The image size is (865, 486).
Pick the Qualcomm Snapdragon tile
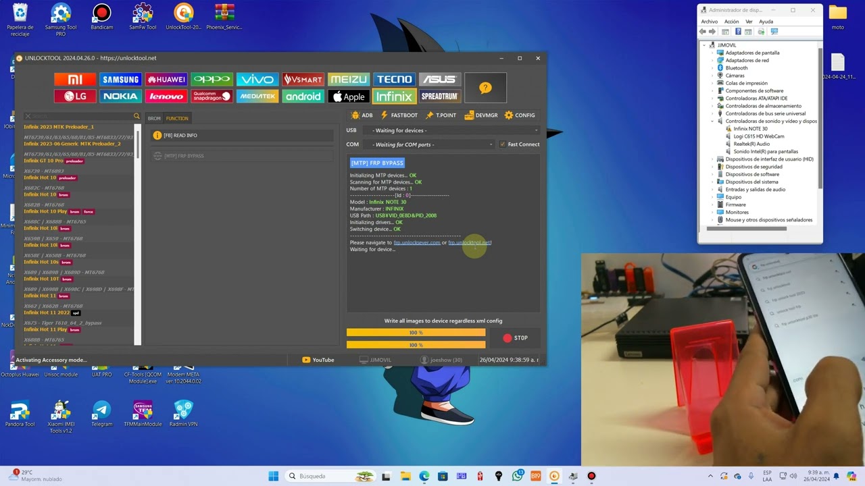(x=212, y=97)
